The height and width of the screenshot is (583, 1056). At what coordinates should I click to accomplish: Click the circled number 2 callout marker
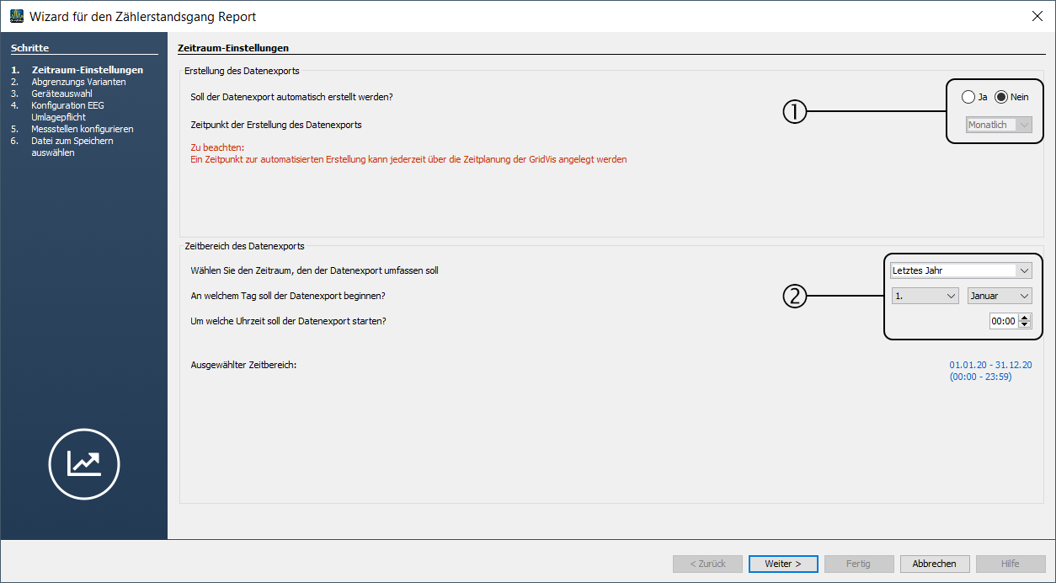coord(795,296)
